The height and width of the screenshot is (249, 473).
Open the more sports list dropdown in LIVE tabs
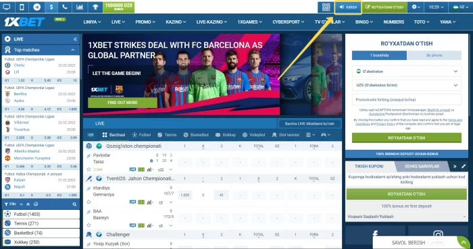(310, 135)
